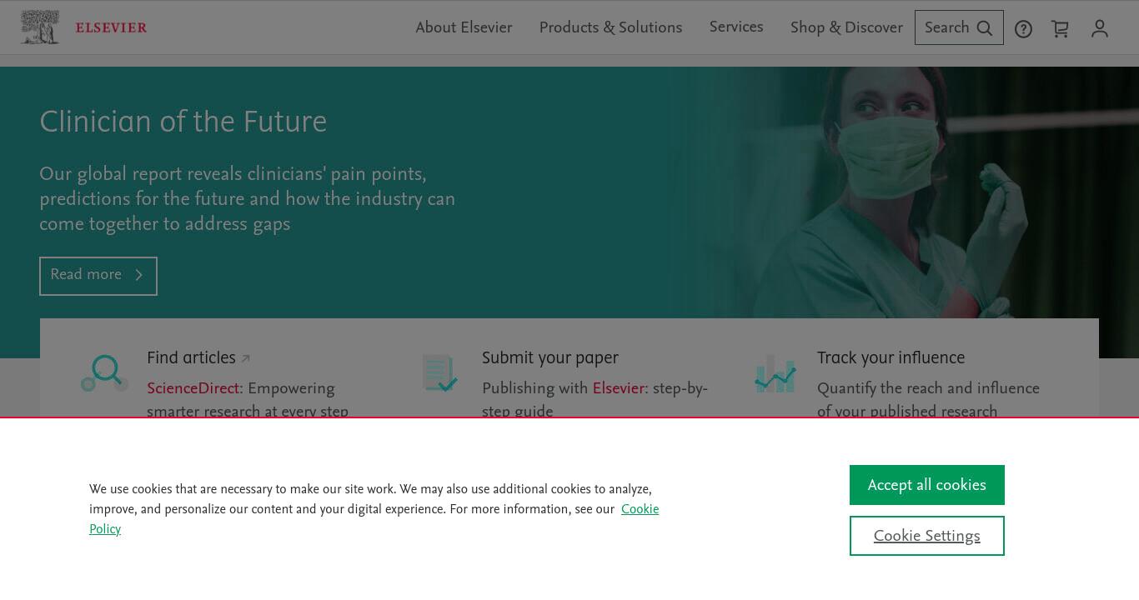Click the Elsevier tree logo
The width and height of the screenshot is (1139, 600).
point(40,27)
